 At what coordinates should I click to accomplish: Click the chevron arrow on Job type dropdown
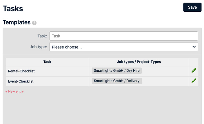194,47
